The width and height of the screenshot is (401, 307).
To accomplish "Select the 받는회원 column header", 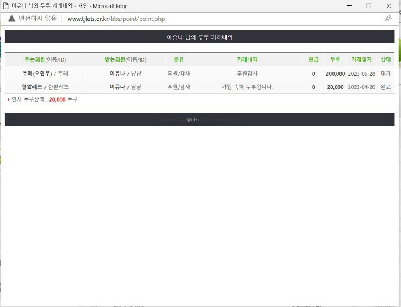I will click(125, 59).
